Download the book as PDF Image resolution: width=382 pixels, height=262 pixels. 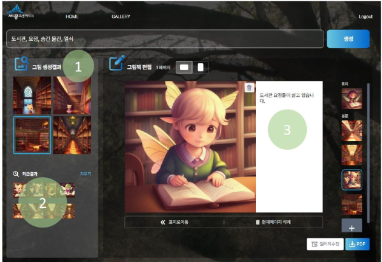click(357, 244)
